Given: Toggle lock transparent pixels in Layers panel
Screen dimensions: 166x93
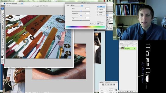Looking at the screenshot, I should click(123, 46).
